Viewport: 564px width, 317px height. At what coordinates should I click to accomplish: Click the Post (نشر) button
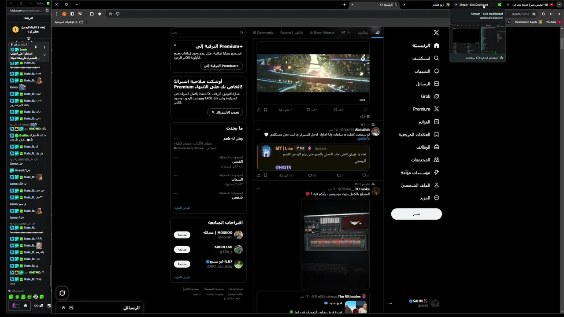coord(416,214)
